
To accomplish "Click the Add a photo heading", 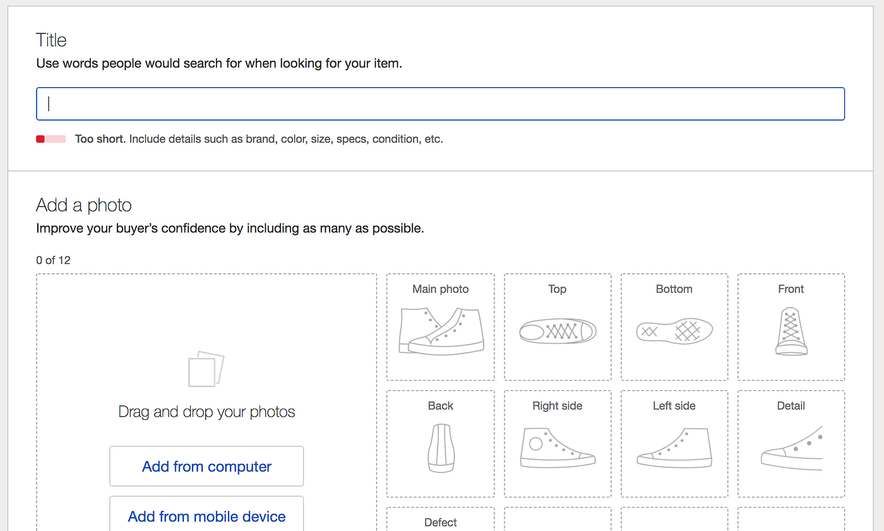I will (83, 205).
